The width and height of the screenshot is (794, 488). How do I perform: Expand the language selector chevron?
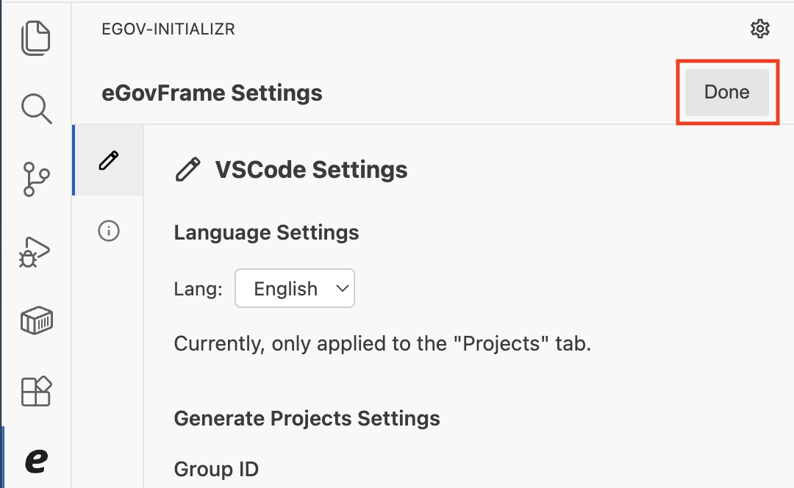[x=341, y=288]
